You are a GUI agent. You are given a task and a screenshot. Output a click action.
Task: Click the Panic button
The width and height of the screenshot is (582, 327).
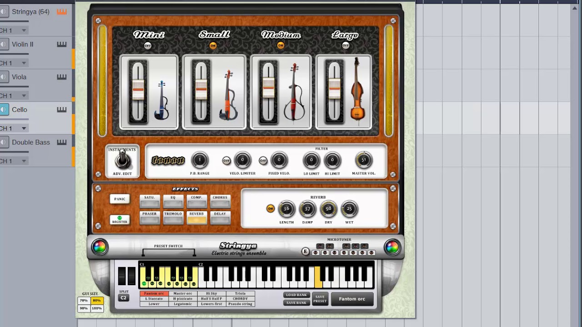coord(120,199)
